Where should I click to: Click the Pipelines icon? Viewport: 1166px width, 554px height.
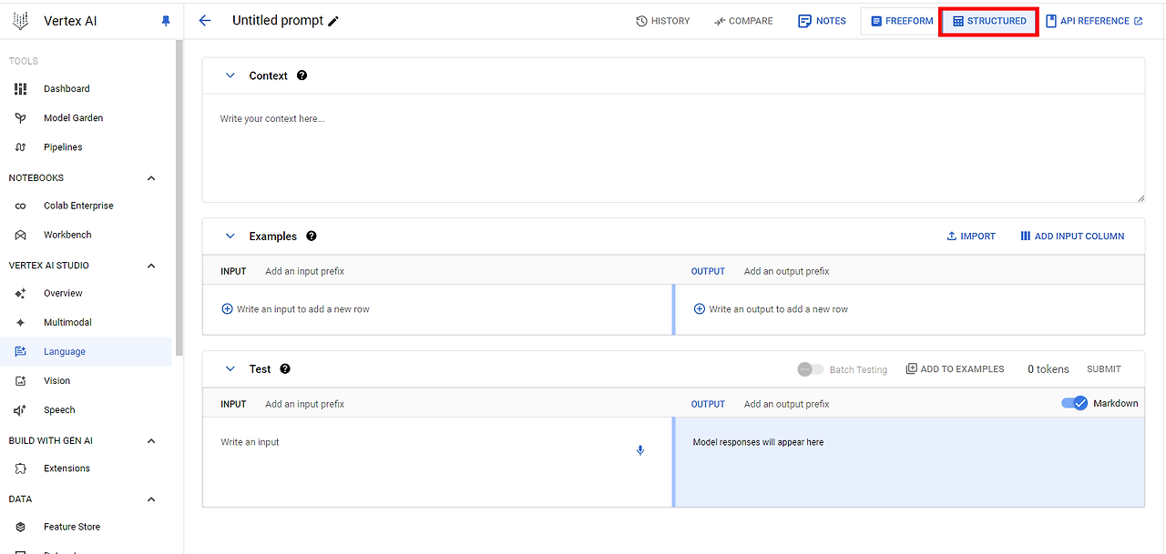pos(21,146)
